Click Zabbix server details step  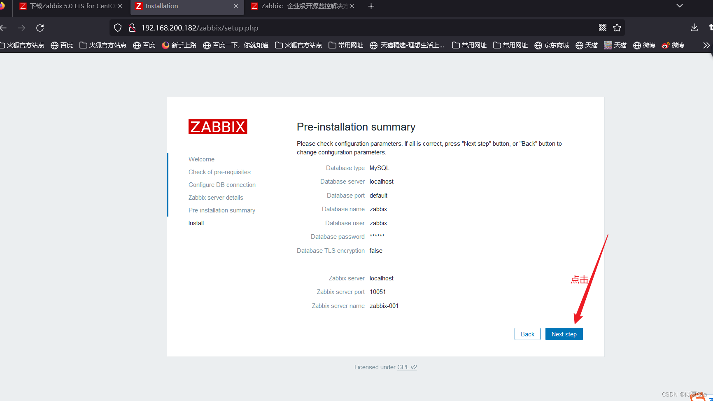(x=216, y=198)
